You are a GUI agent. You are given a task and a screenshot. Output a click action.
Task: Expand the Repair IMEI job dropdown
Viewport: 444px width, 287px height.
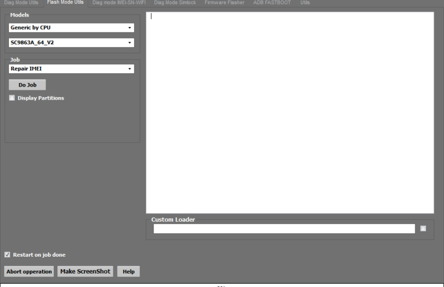72,69
